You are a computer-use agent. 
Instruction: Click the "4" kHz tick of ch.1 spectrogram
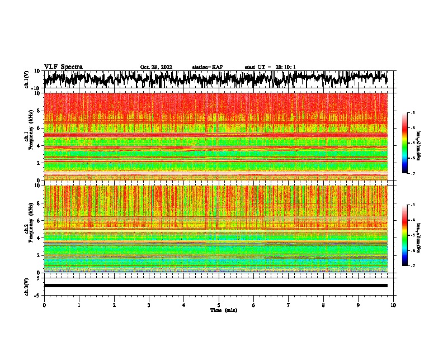pos(39,146)
